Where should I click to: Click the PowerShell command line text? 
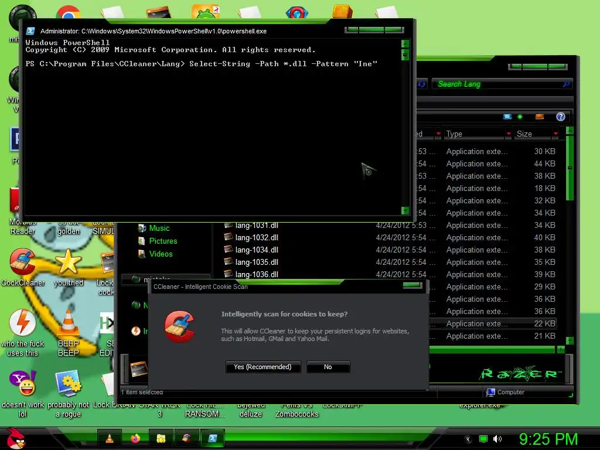(x=202, y=64)
